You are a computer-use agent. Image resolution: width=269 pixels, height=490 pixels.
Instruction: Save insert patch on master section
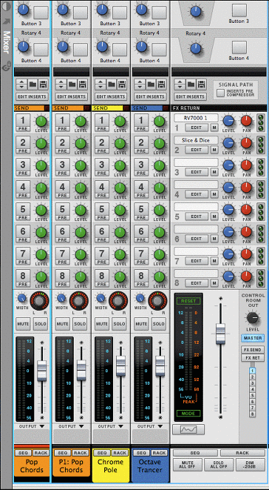point(201,84)
